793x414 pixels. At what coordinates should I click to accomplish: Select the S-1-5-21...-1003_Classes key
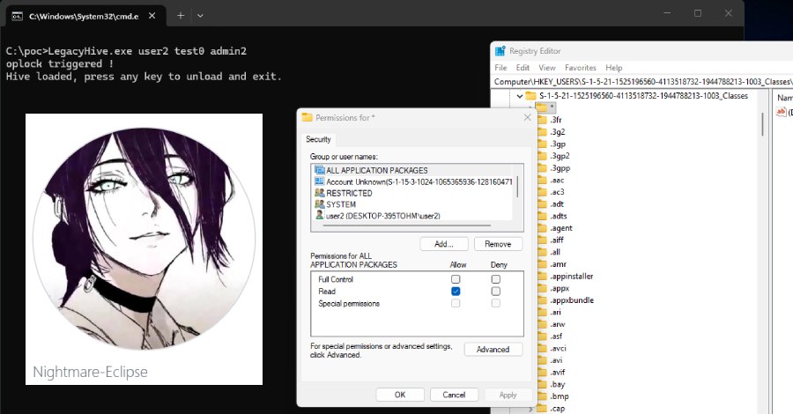(x=643, y=95)
